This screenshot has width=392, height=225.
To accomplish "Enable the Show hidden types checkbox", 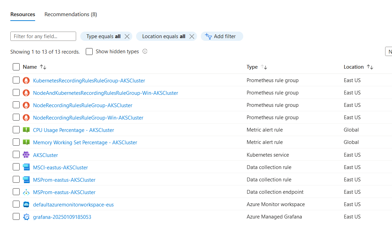I will pos(89,52).
